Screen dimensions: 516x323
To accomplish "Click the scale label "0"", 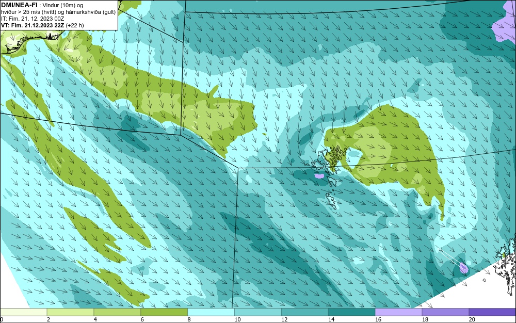I will click(2, 319).
